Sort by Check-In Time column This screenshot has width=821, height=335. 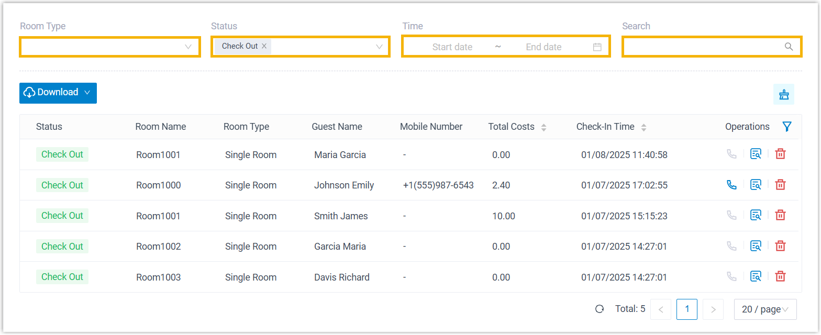(644, 127)
